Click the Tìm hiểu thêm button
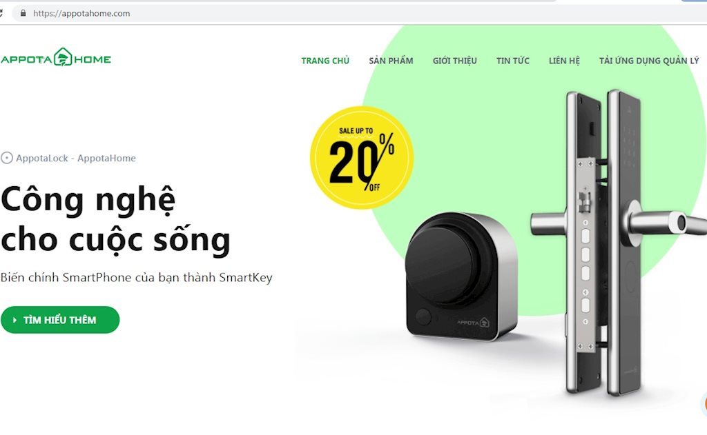This screenshot has height=435, width=707. pos(60,320)
